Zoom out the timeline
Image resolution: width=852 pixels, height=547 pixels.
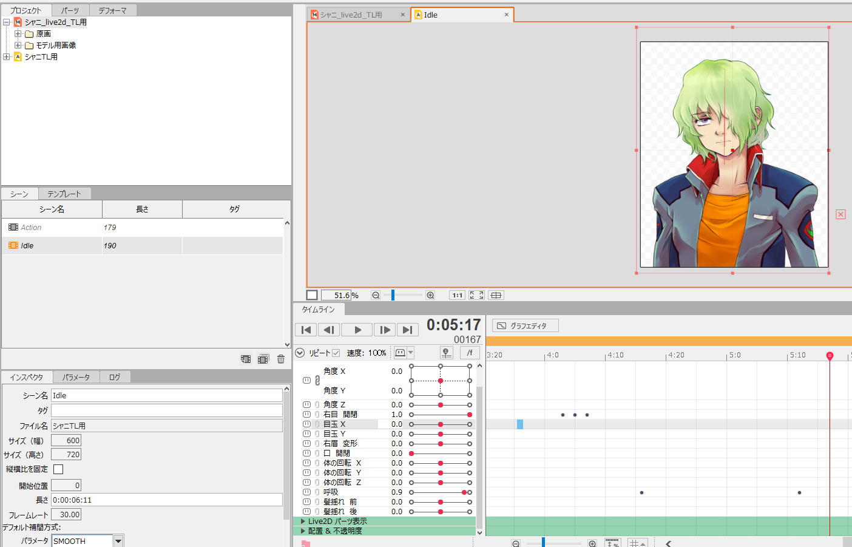click(516, 543)
